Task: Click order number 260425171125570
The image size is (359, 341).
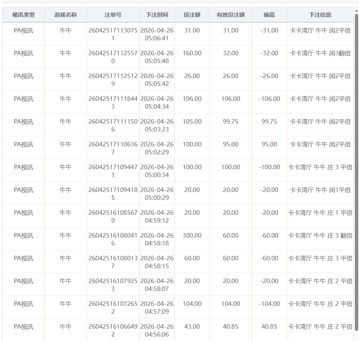Action: (x=113, y=57)
